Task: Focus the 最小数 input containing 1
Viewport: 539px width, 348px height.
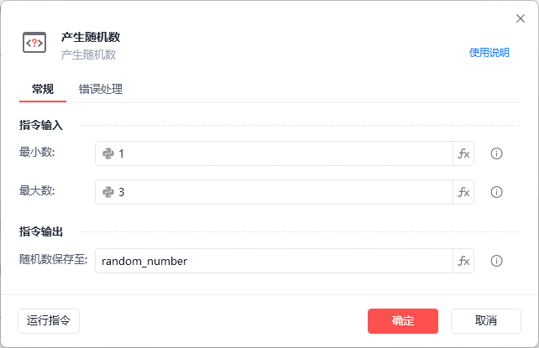Action: [281, 153]
